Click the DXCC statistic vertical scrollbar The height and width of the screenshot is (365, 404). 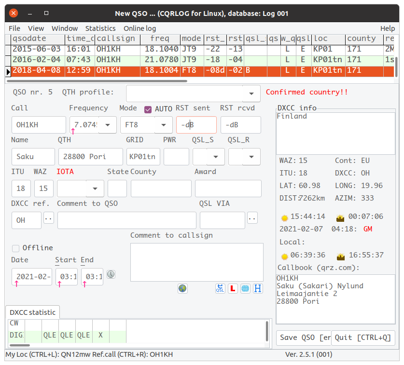pyautogui.click(x=267, y=331)
